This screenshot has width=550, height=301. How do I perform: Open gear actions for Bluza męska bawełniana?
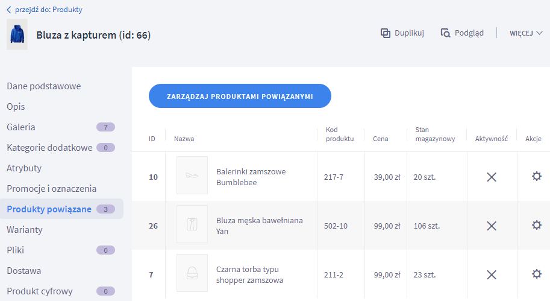536,225
